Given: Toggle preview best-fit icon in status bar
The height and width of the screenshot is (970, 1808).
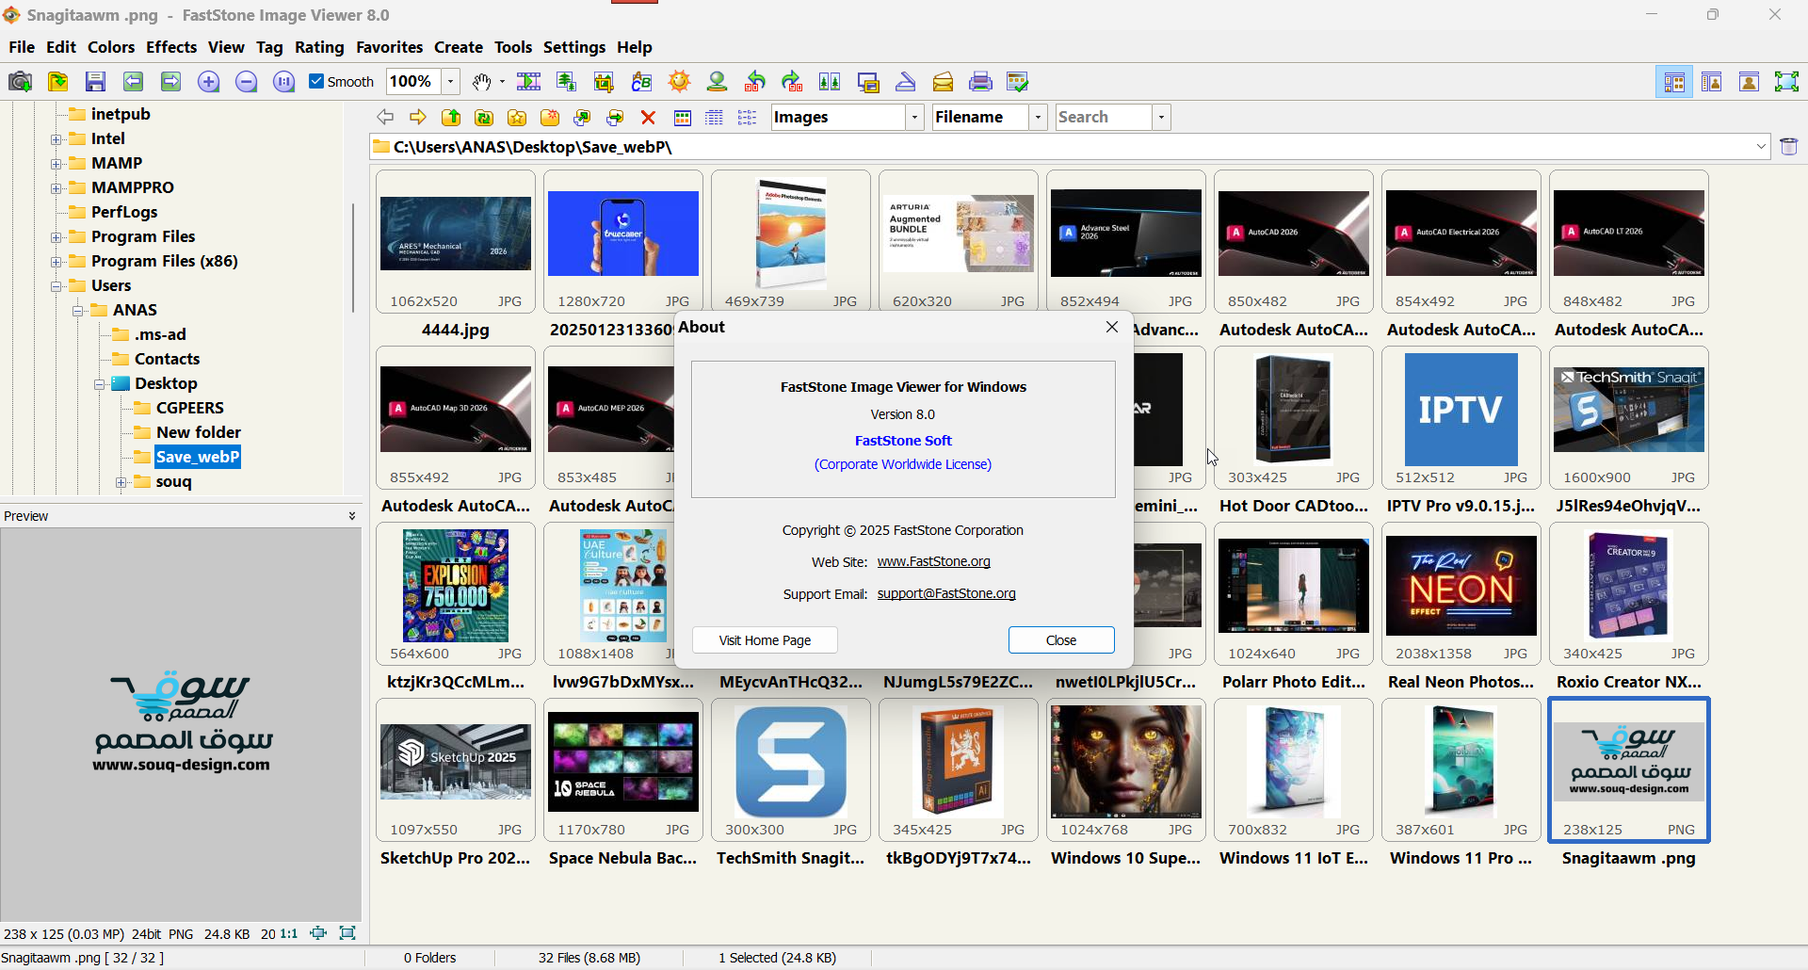Looking at the screenshot, I should click(318, 933).
